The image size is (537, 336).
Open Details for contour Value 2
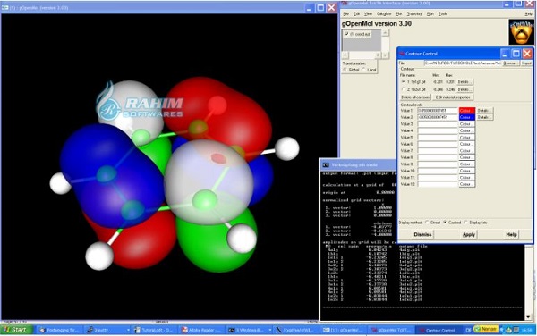pyautogui.click(x=484, y=117)
